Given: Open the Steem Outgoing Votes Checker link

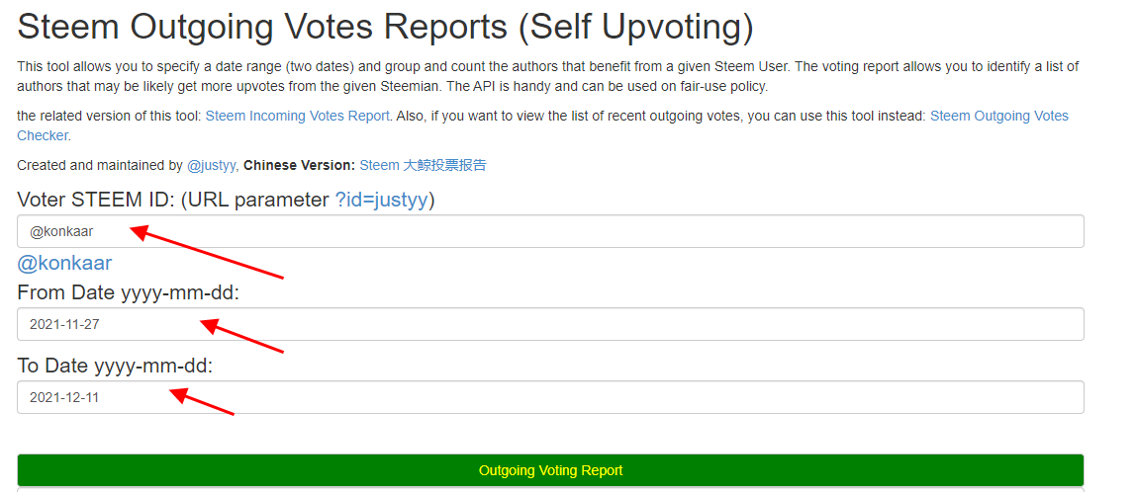Looking at the screenshot, I should [x=543, y=125].
